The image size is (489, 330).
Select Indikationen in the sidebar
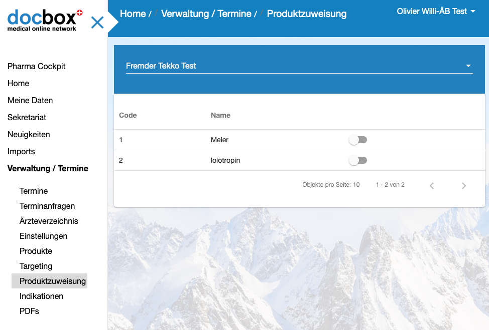coord(41,296)
